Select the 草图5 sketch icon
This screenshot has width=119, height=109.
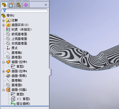point(13,94)
